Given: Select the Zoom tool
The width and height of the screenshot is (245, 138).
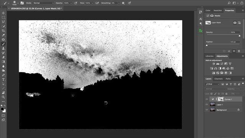Looking at the screenshot, I should [x=3, y=97].
